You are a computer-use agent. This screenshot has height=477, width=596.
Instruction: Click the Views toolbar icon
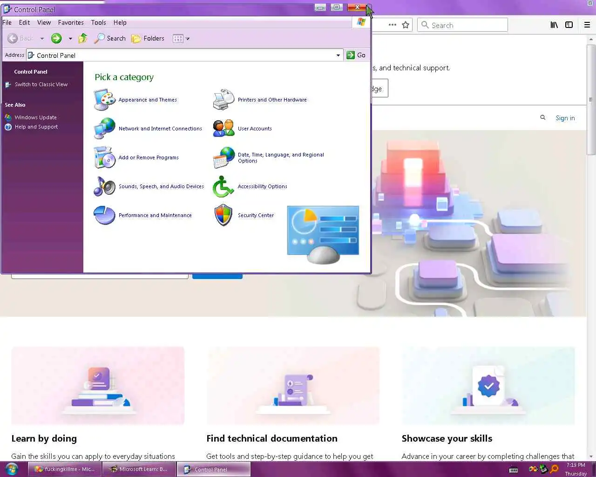178,39
